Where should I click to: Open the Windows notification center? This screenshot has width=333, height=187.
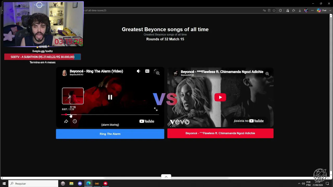click(327, 184)
